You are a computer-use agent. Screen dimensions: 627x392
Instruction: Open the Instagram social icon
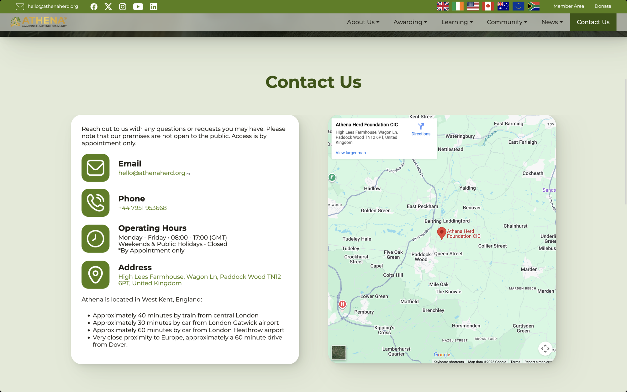(123, 7)
